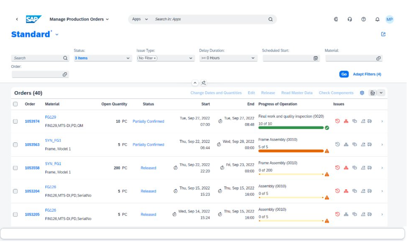Viewport: 408px width, 242px height.
Task: Click green progress bar showing 10 of 10
Action: [291, 128]
